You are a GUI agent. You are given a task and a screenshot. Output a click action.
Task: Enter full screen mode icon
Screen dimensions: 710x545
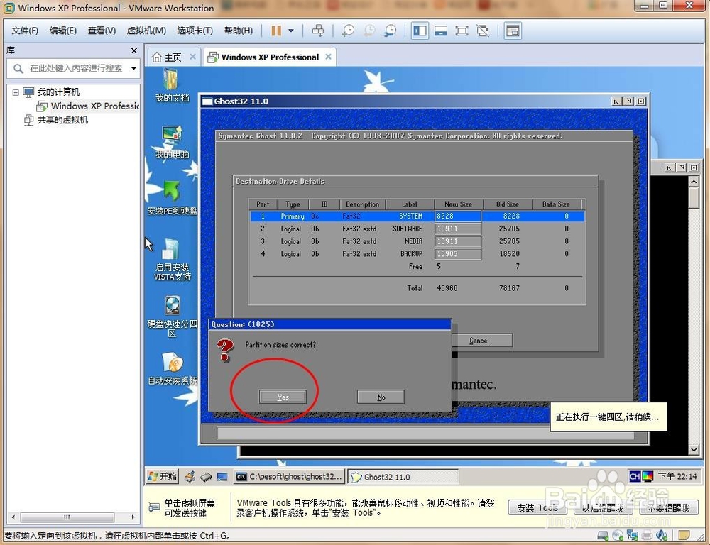click(461, 31)
